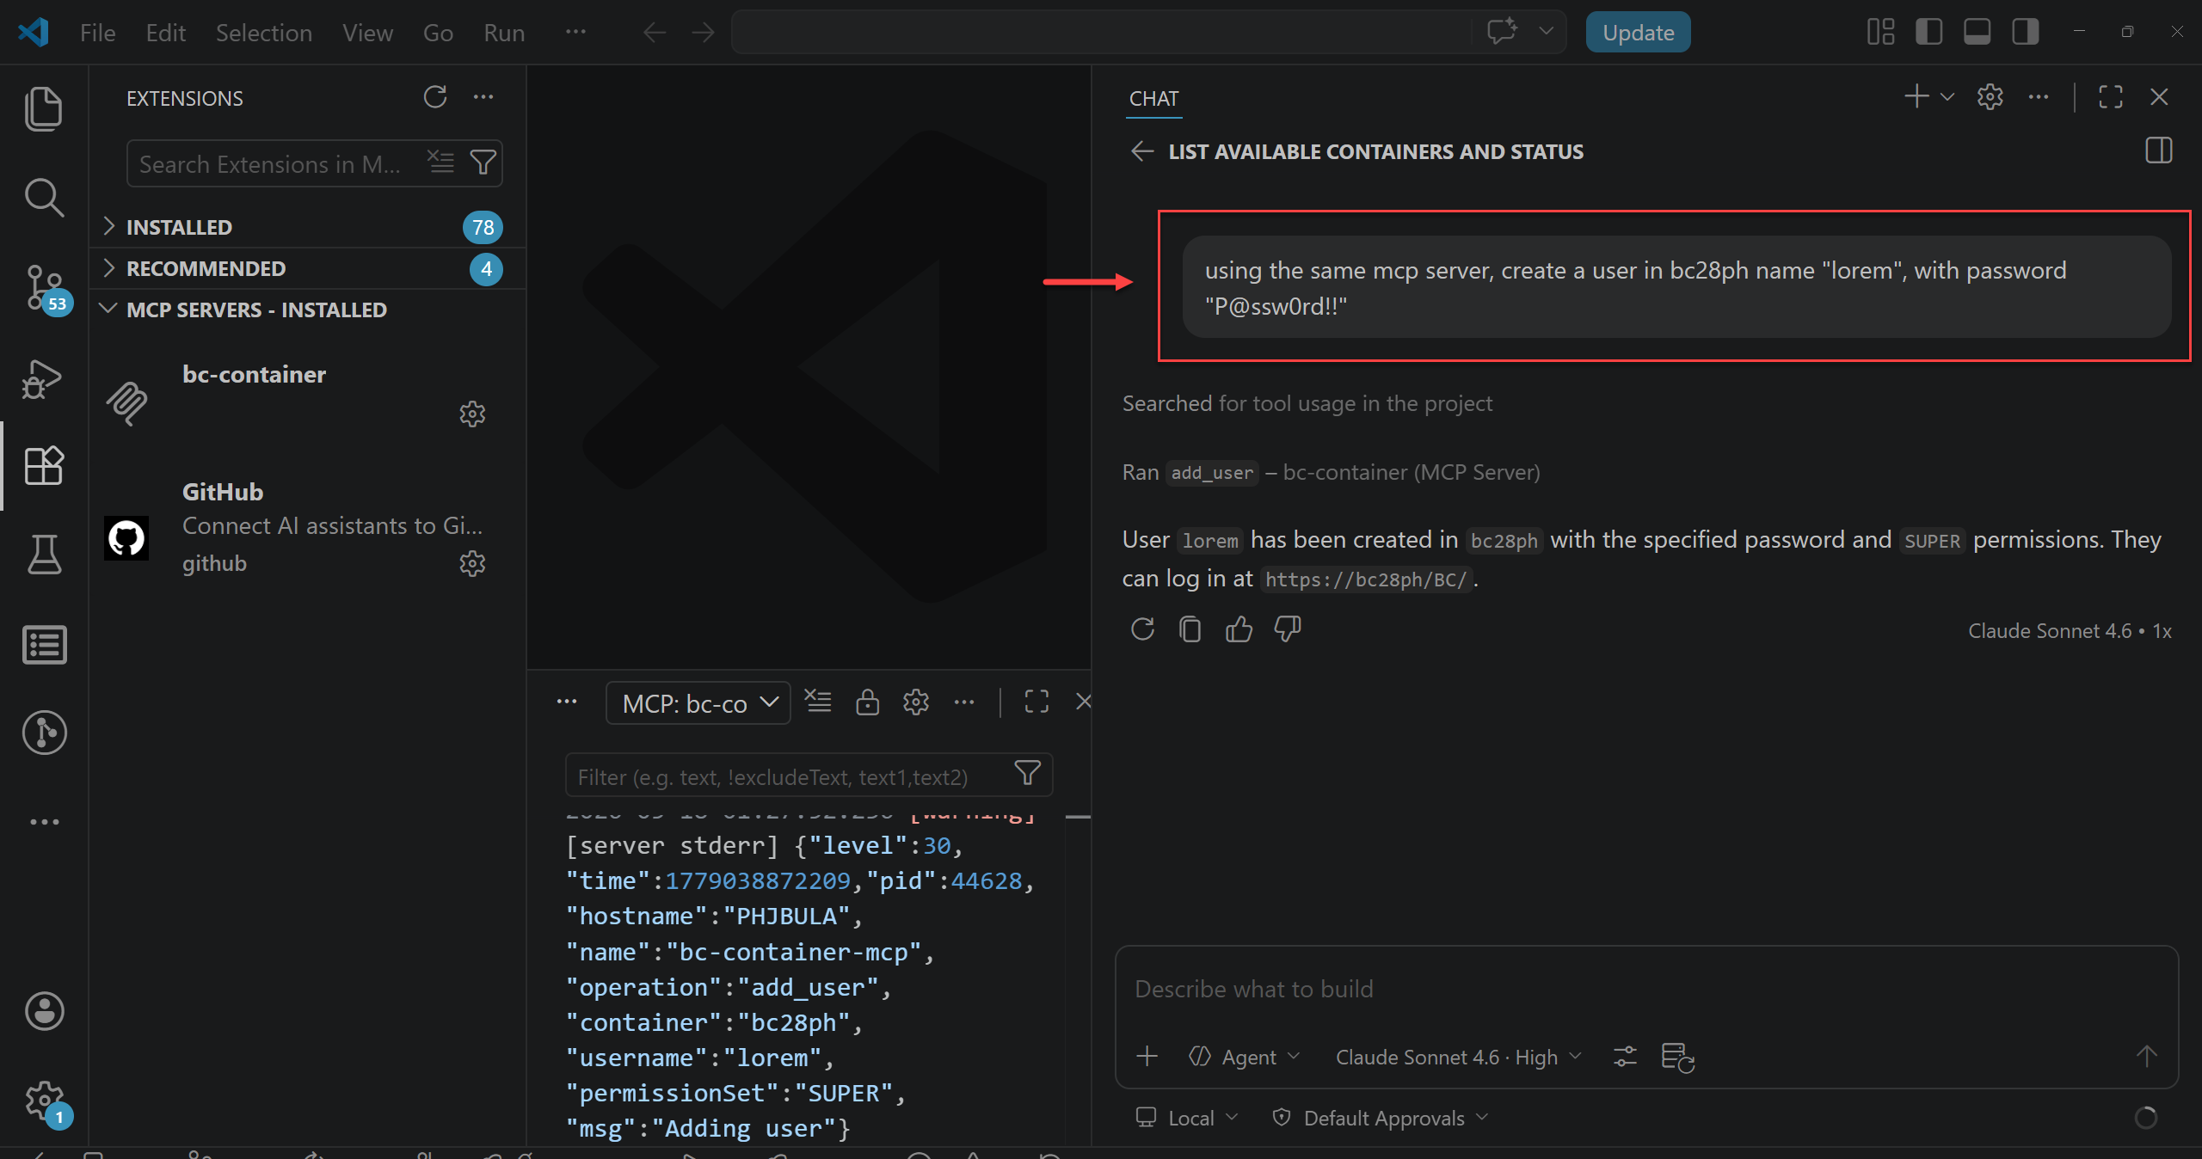Toggle chat side panel on right of title
Screen dimensions: 2202x1159
[2158, 150]
